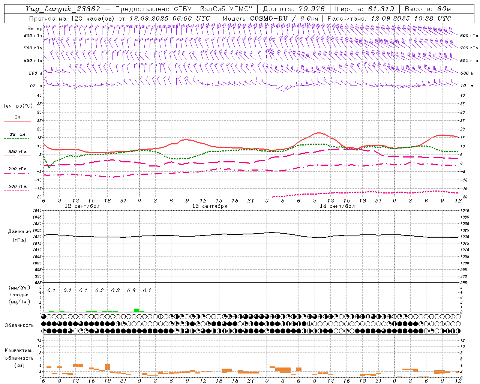Click the 'Давление' pressure panel label
480x384 pixels.
(x=19, y=232)
